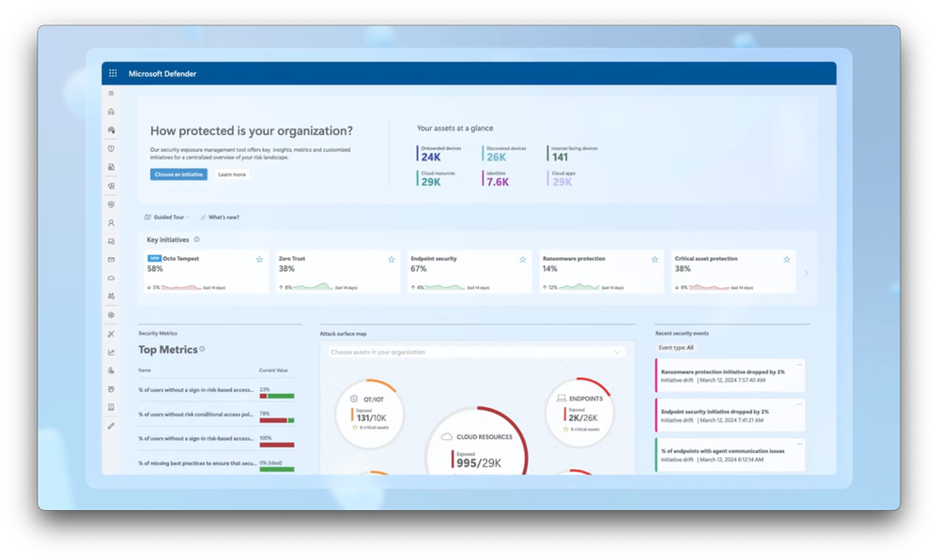This screenshot has height=560, width=938.
Task: Click the info icon beside Top Metrics
Action: (x=202, y=349)
